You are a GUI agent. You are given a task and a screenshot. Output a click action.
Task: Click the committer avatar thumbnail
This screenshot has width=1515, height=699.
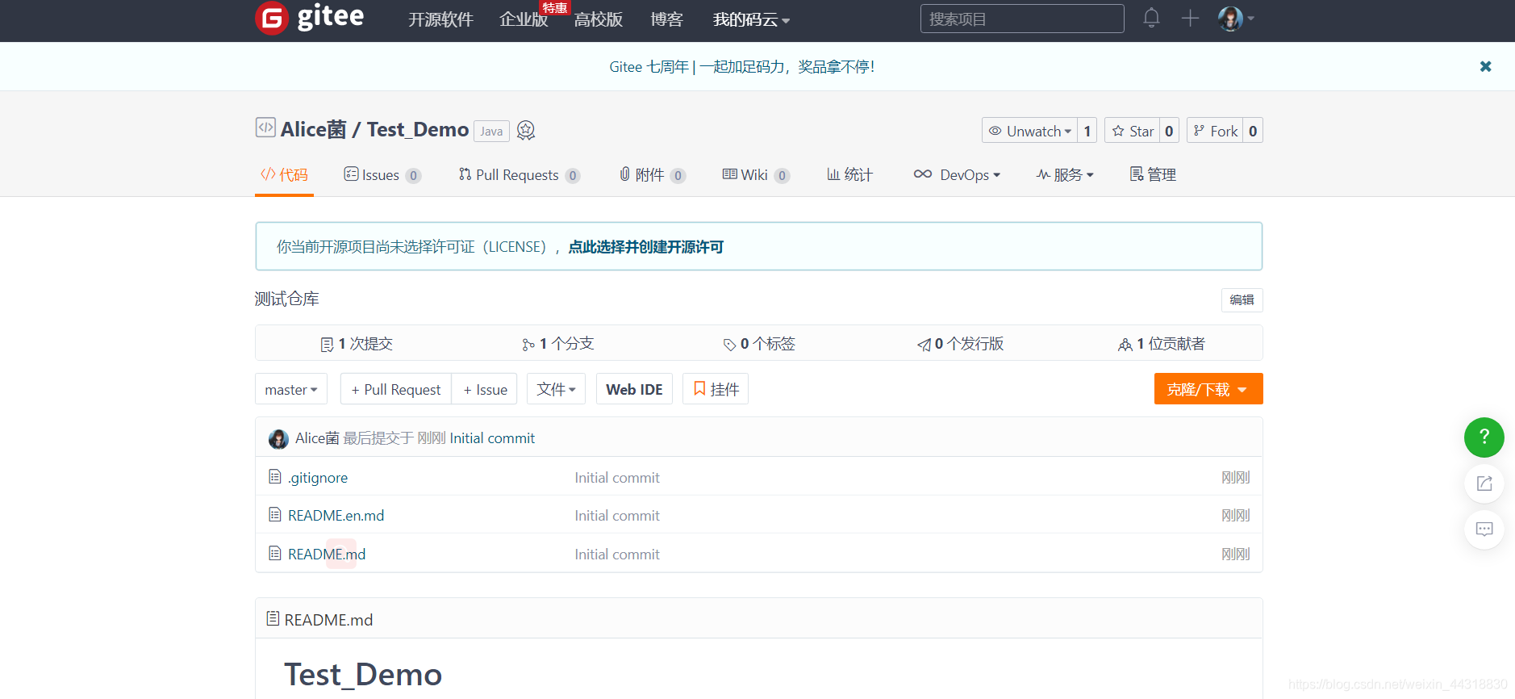(278, 438)
